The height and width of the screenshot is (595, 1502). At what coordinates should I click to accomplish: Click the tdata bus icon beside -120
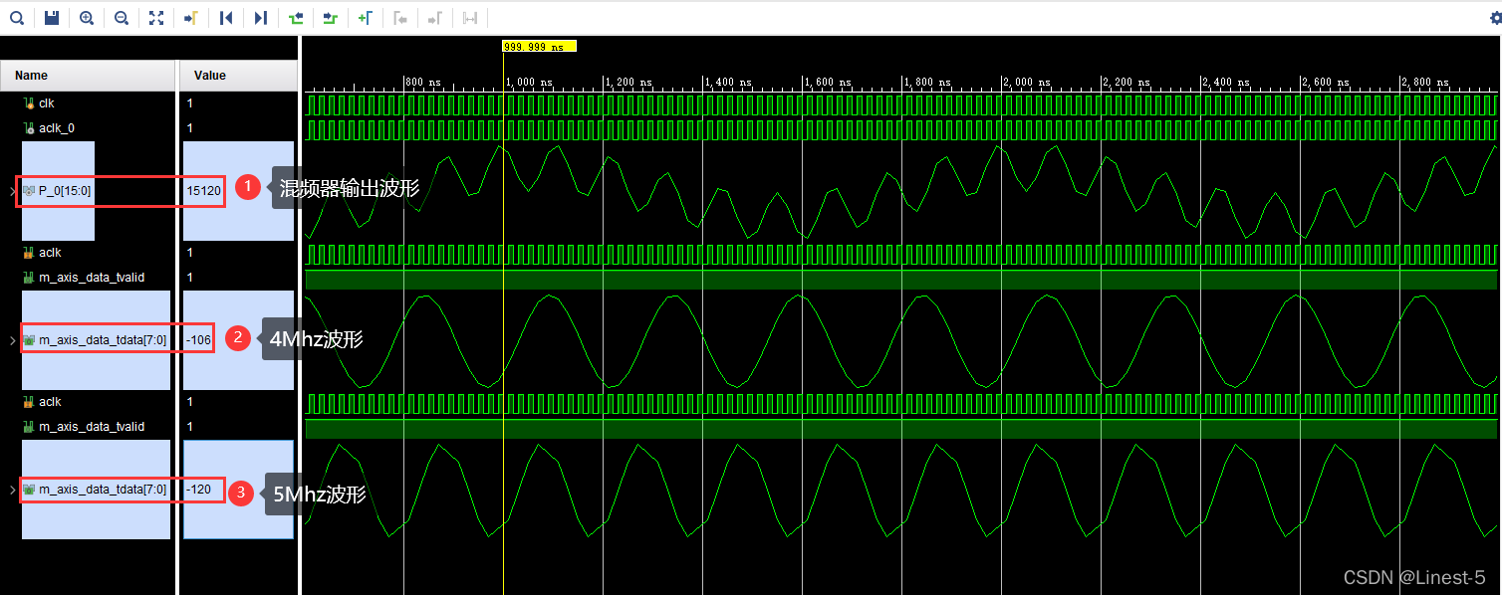tap(29, 489)
